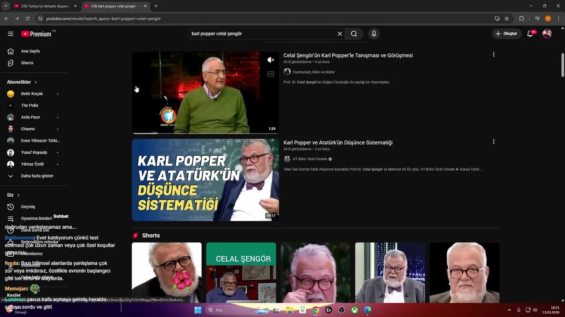Open the HT Bilim Tarih Felsefe channel avatar

click(x=287, y=159)
